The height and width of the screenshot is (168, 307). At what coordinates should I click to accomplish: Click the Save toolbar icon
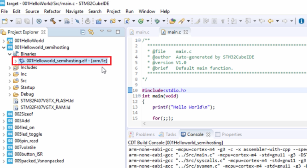coord(19,21)
